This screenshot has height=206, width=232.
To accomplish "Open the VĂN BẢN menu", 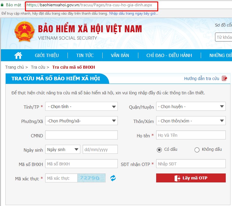I will coord(120,56).
